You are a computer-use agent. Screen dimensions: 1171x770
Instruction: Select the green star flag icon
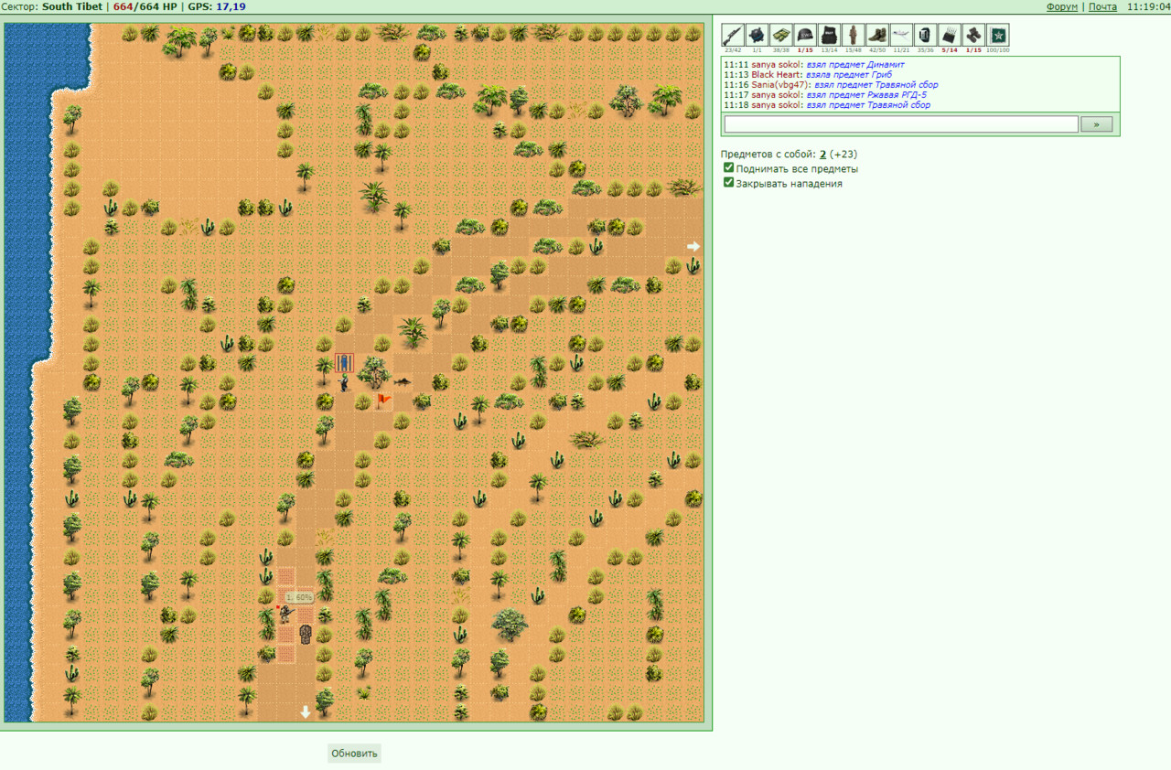pyautogui.click(x=998, y=35)
